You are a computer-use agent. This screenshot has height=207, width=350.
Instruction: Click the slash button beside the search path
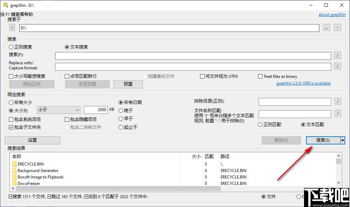12,28
